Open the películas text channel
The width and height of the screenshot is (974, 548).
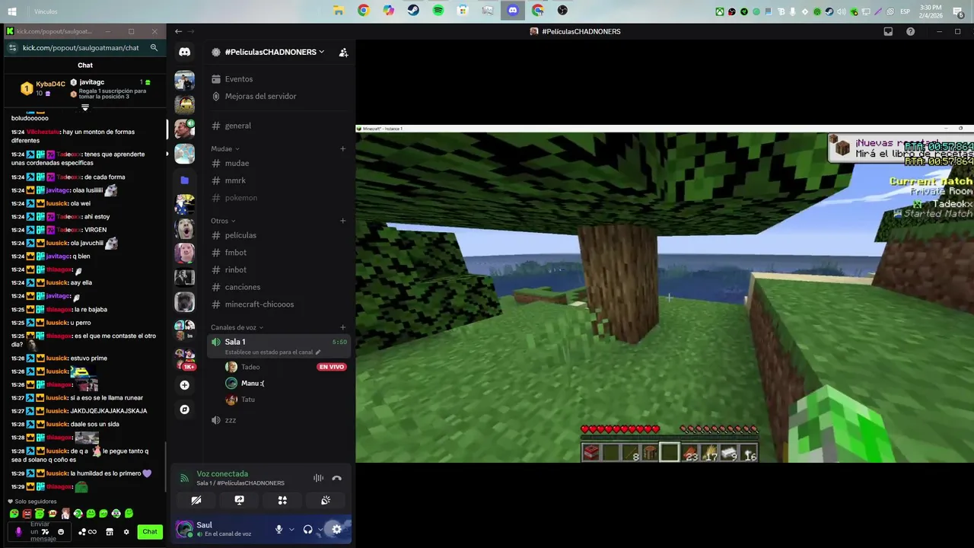[279, 235]
